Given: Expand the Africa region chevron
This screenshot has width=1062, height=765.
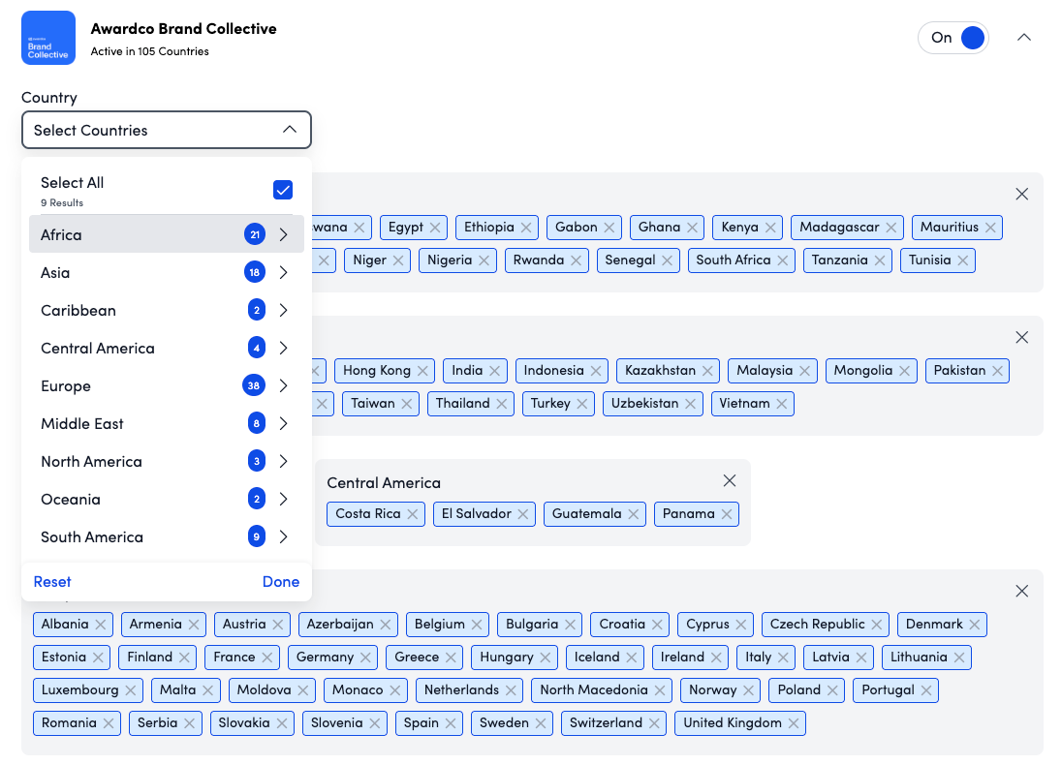Looking at the screenshot, I should 284,235.
